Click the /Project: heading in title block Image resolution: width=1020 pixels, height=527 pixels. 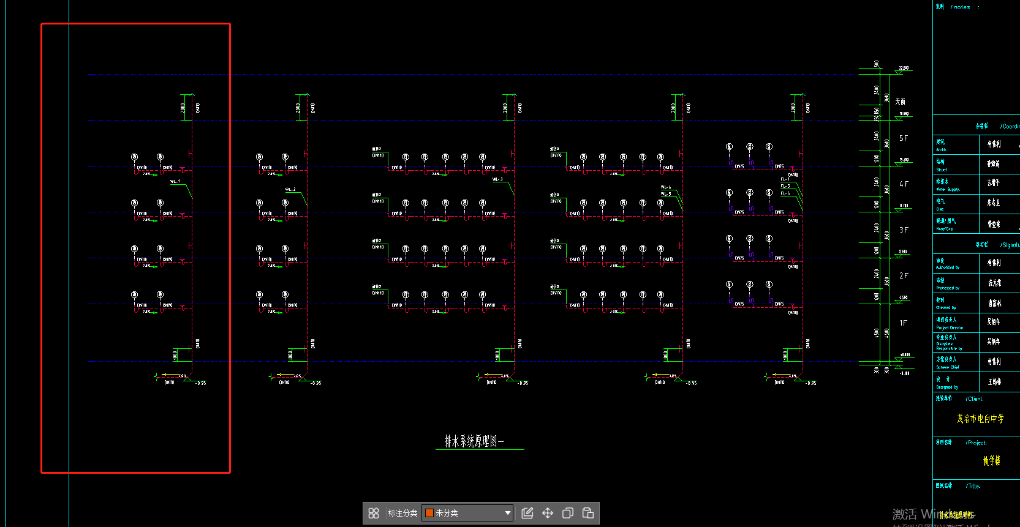click(x=976, y=443)
